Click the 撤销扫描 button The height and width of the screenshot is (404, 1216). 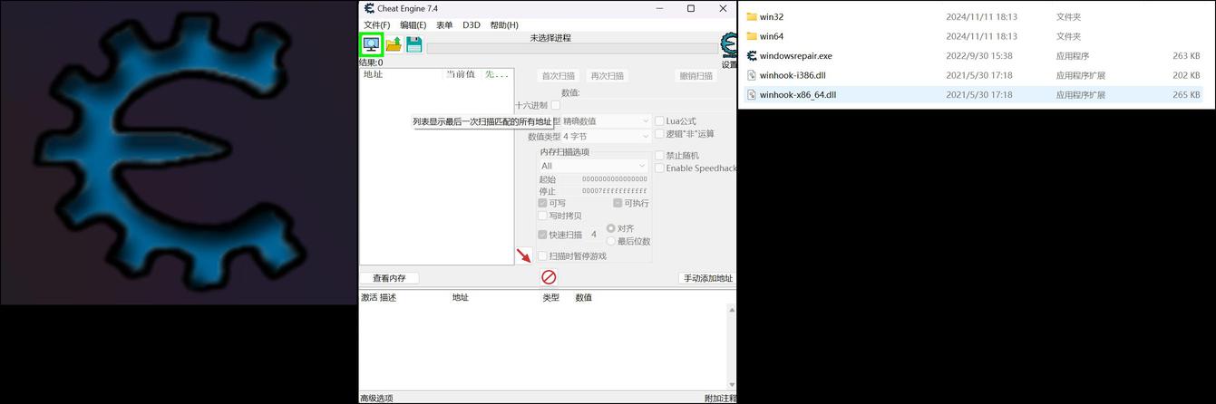pyautogui.click(x=696, y=76)
